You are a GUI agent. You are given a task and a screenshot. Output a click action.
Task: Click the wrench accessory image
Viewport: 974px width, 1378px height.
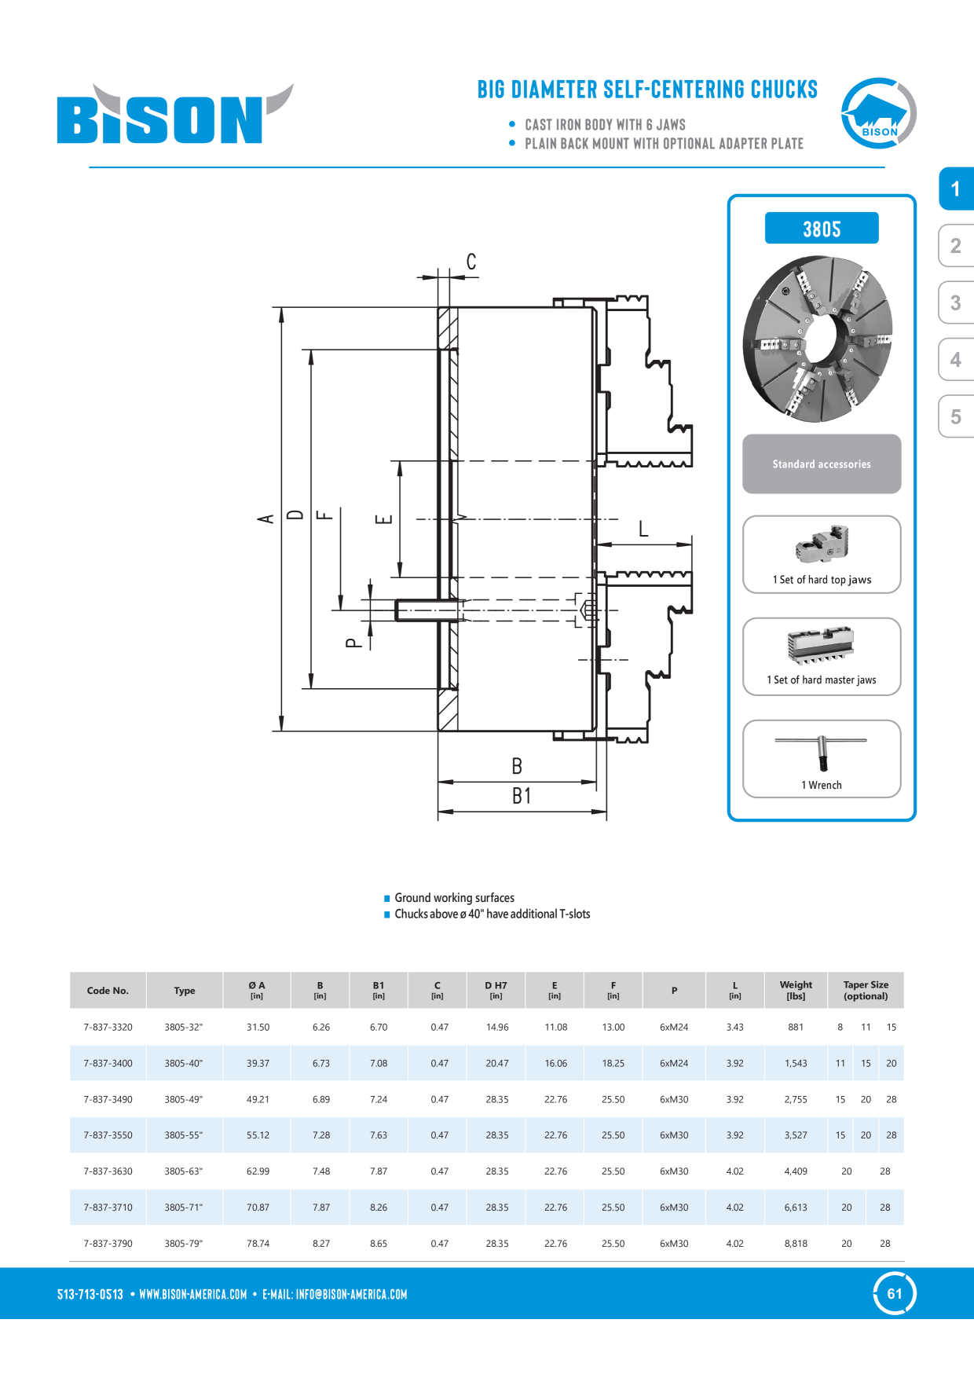[x=821, y=753]
